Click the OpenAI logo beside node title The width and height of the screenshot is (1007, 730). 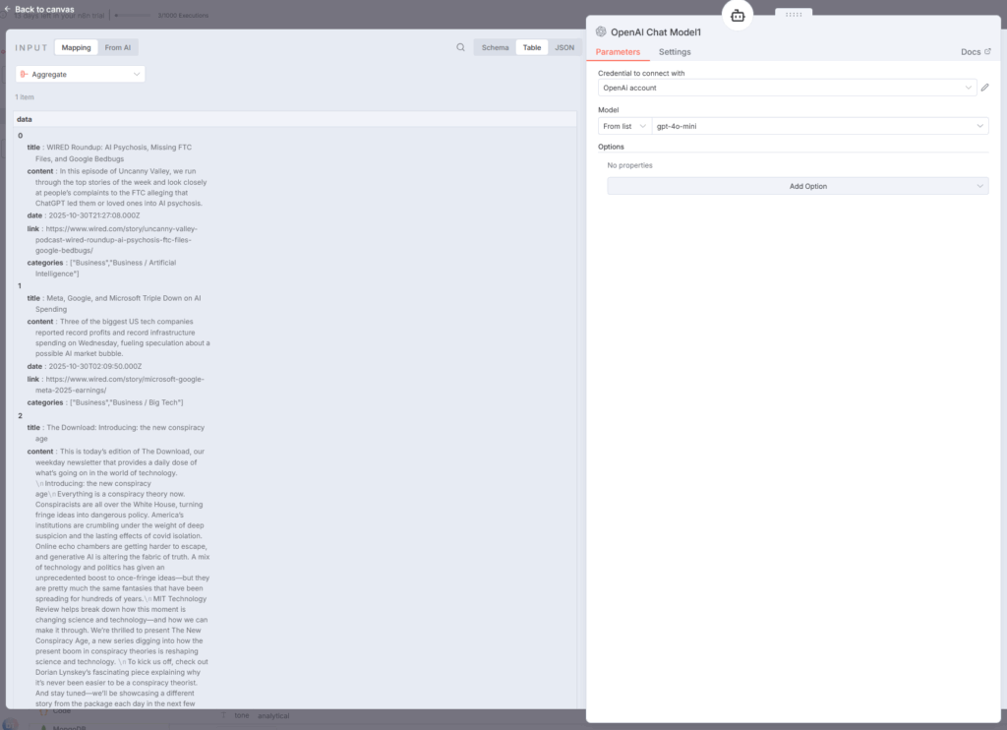click(601, 32)
